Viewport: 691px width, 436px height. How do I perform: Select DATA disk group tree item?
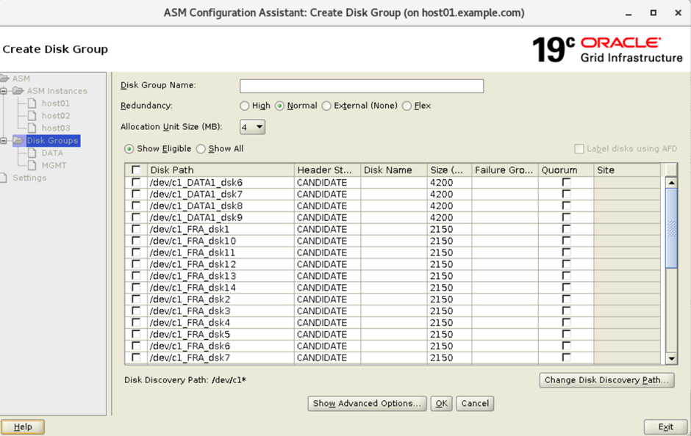[x=52, y=153]
